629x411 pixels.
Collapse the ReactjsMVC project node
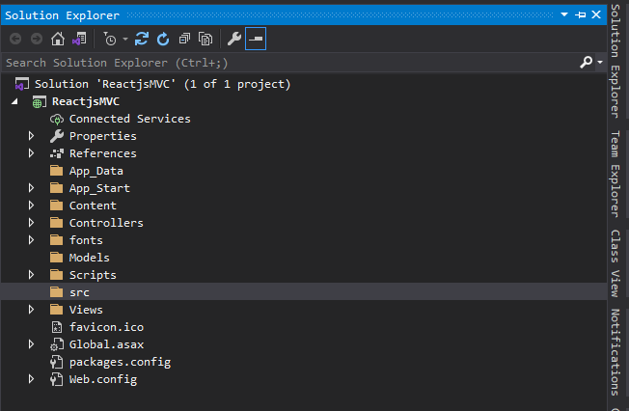tap(14, 101)
